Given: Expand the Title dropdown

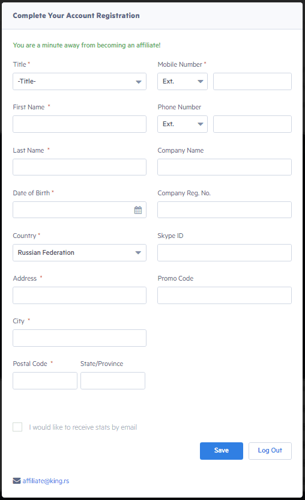Looking at the screenshot, I should (79, 81).
